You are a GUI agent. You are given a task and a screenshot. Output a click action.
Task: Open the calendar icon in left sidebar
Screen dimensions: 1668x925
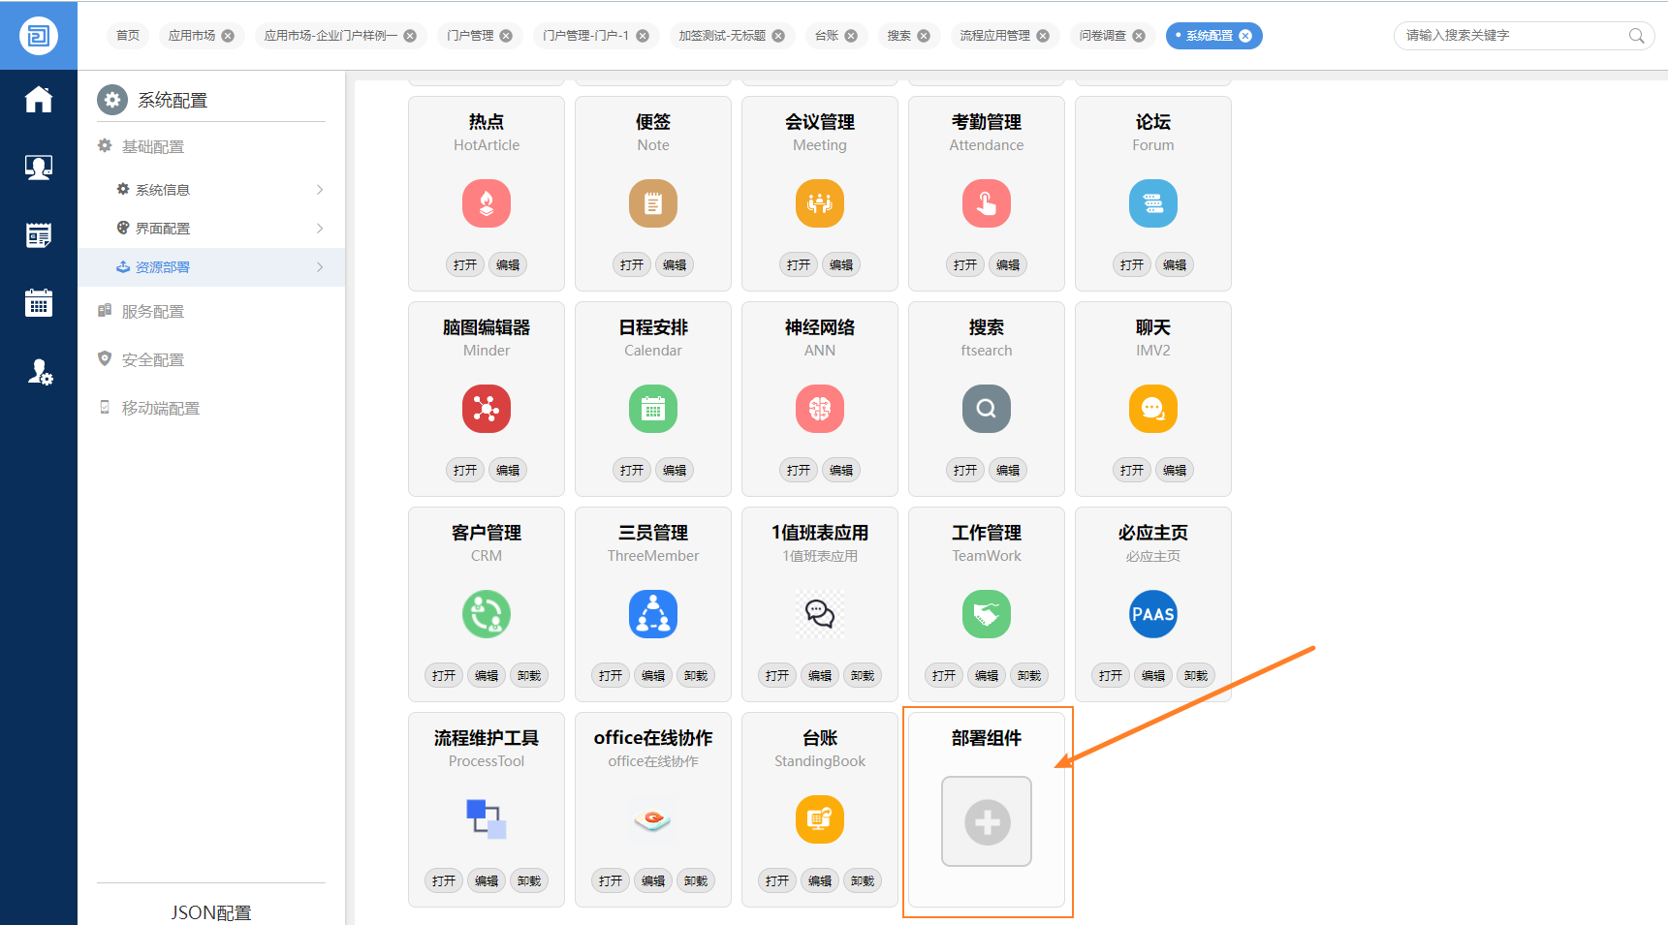pyautogui.click(x=39, y=303)
